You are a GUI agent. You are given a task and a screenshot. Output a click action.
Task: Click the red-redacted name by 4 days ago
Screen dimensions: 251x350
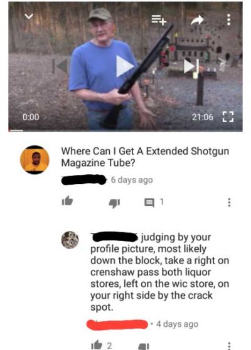(117, 324)
